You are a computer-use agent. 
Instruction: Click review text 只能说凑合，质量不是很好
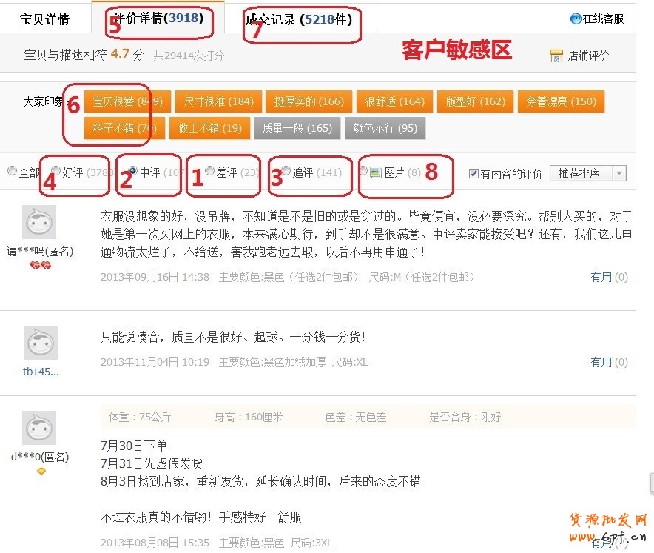point(234,337)
